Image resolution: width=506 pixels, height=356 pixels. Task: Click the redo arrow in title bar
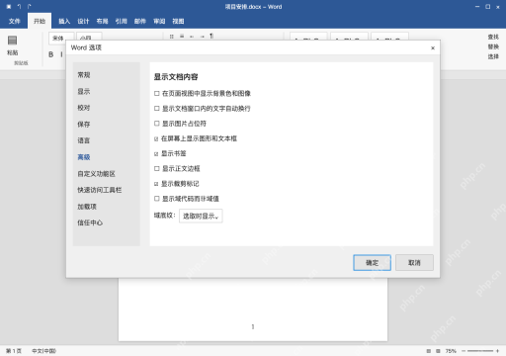(30, 7)
